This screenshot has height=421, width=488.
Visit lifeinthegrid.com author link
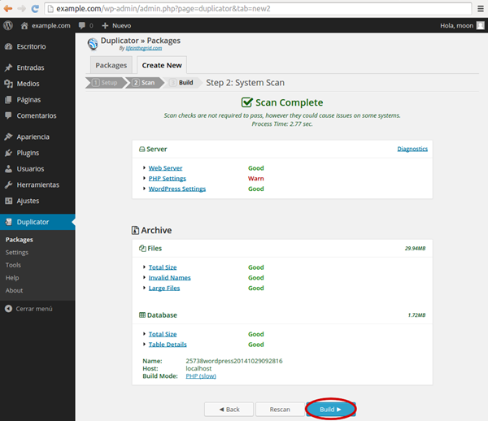point(144,48)
